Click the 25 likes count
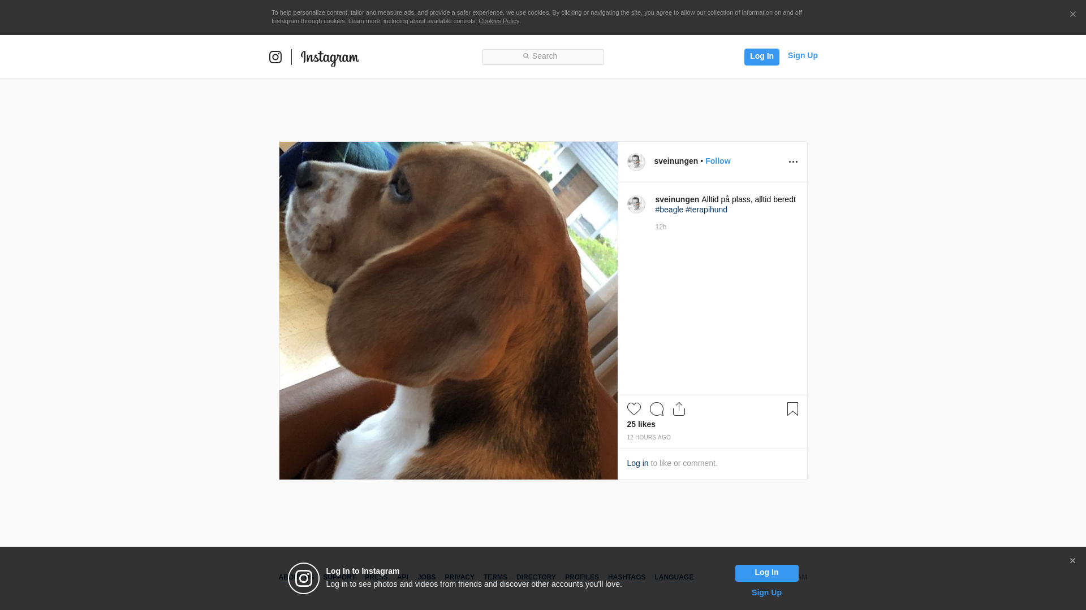Image resolution: width=1086 pixels, height=610 pixels. pyautogui.click(x=641, y=424)
